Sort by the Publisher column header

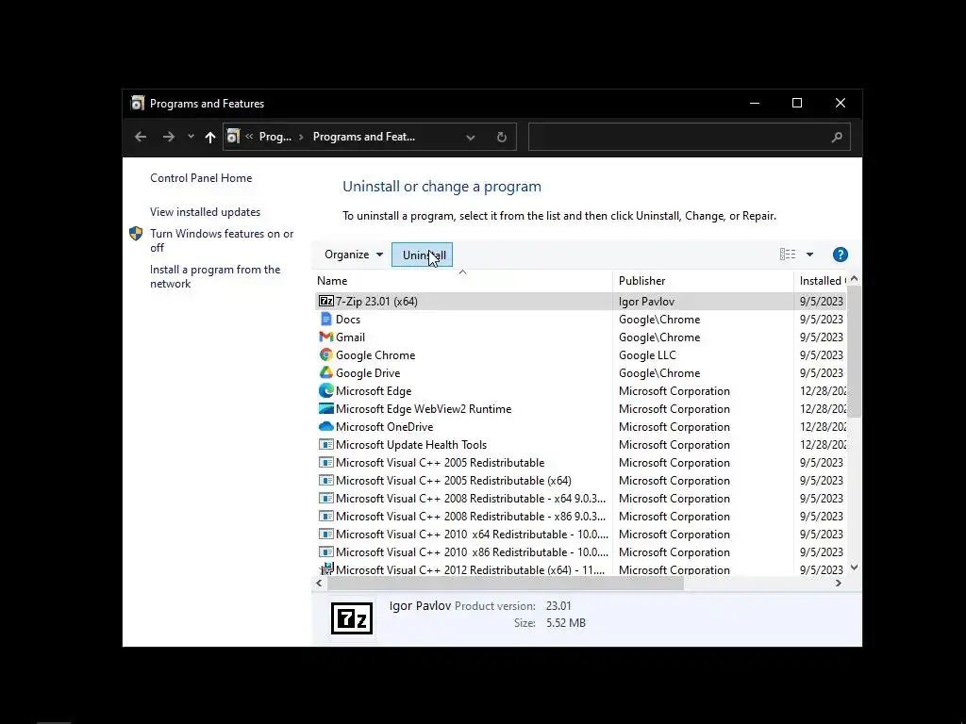pyautogui.click(x=703, y=281)
